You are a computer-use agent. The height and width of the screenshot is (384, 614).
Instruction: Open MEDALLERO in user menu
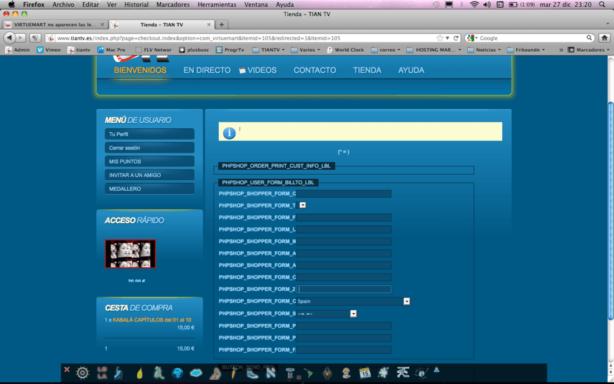tap(149, 189)
